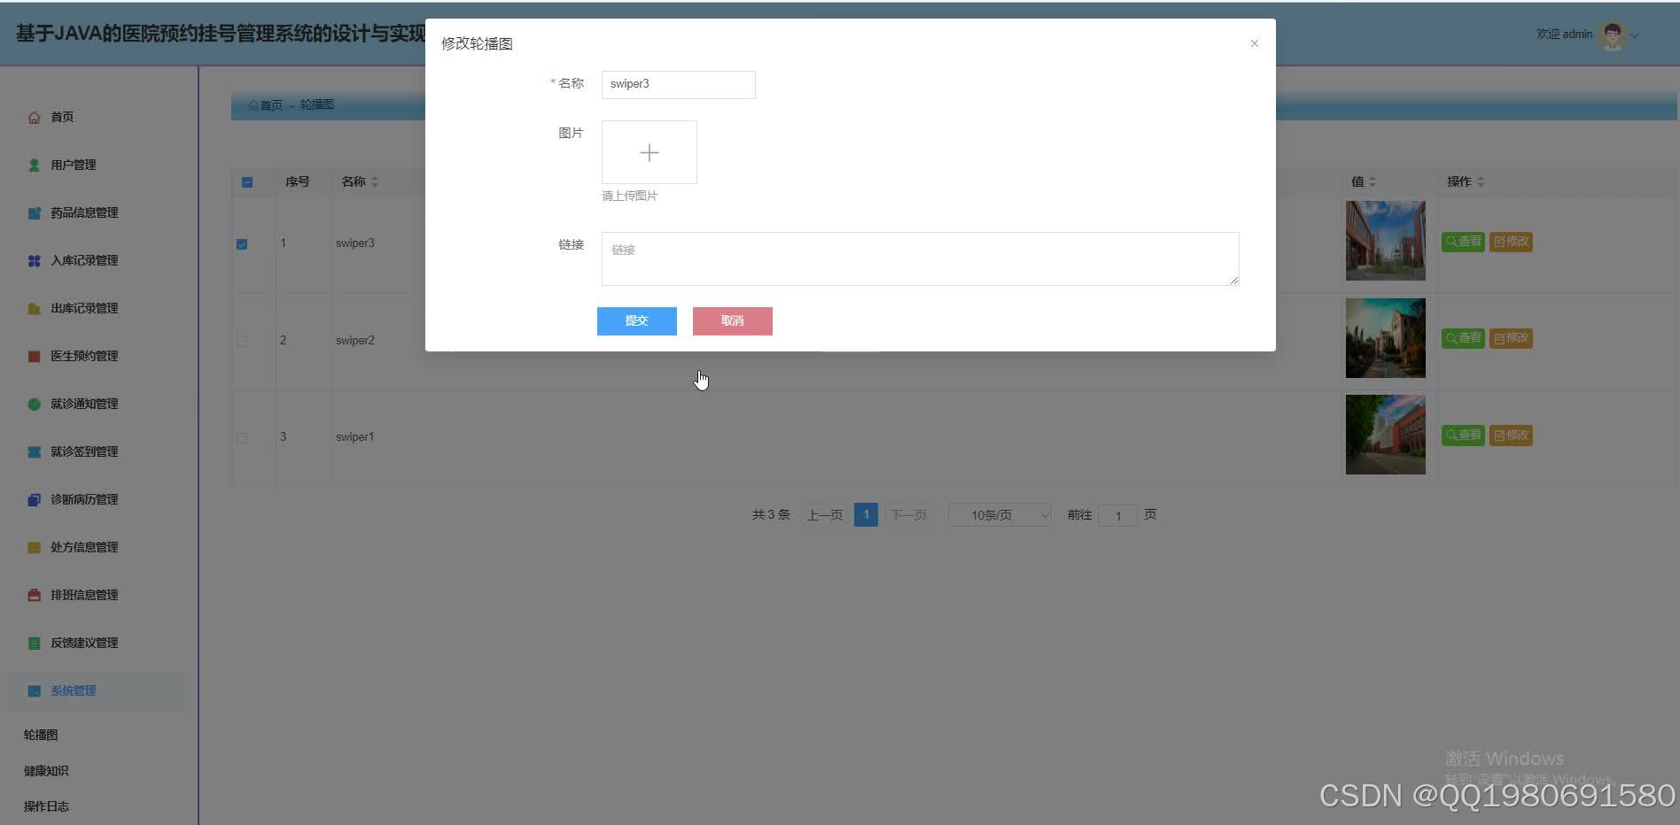
Task: Click the image upload plus icon
Action: click(x=649, y=151)
